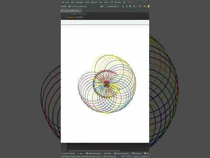Click the red Stop icon
The height and width of the screenshot is (158, 210).
point(140,6)
